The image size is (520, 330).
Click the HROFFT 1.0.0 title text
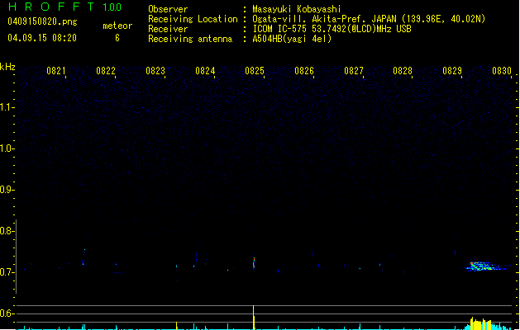pyautogui.click(x=64, y=7)
